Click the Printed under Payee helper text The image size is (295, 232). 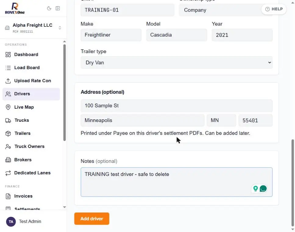pos(165,133)
